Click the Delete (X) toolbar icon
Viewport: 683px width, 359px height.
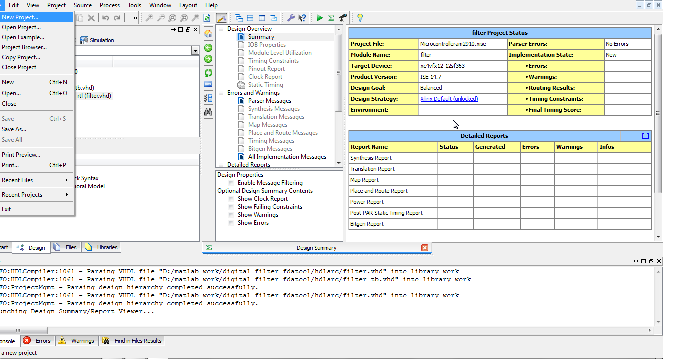91,18
